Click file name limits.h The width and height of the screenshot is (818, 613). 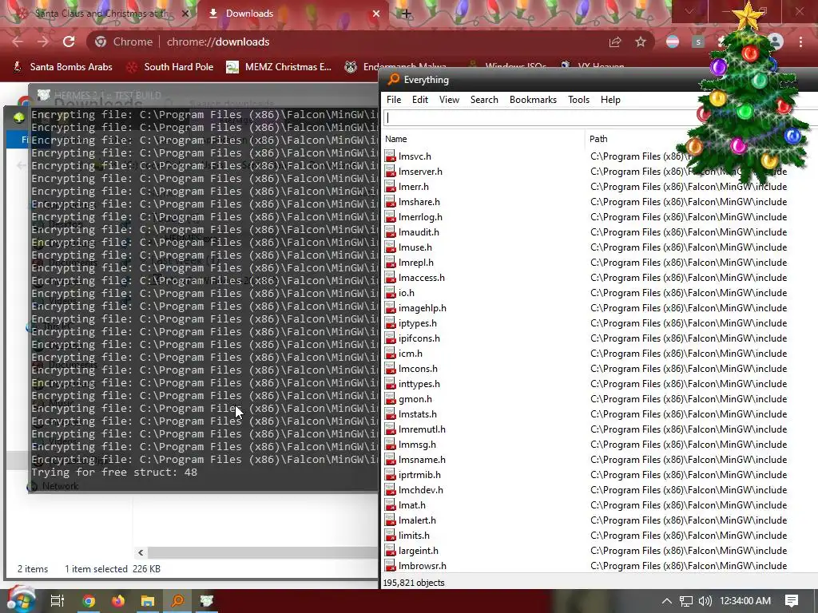point(414,535)
